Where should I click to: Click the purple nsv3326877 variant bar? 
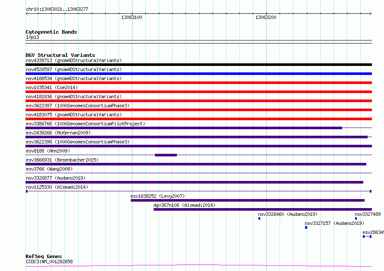tap(195, 182)
